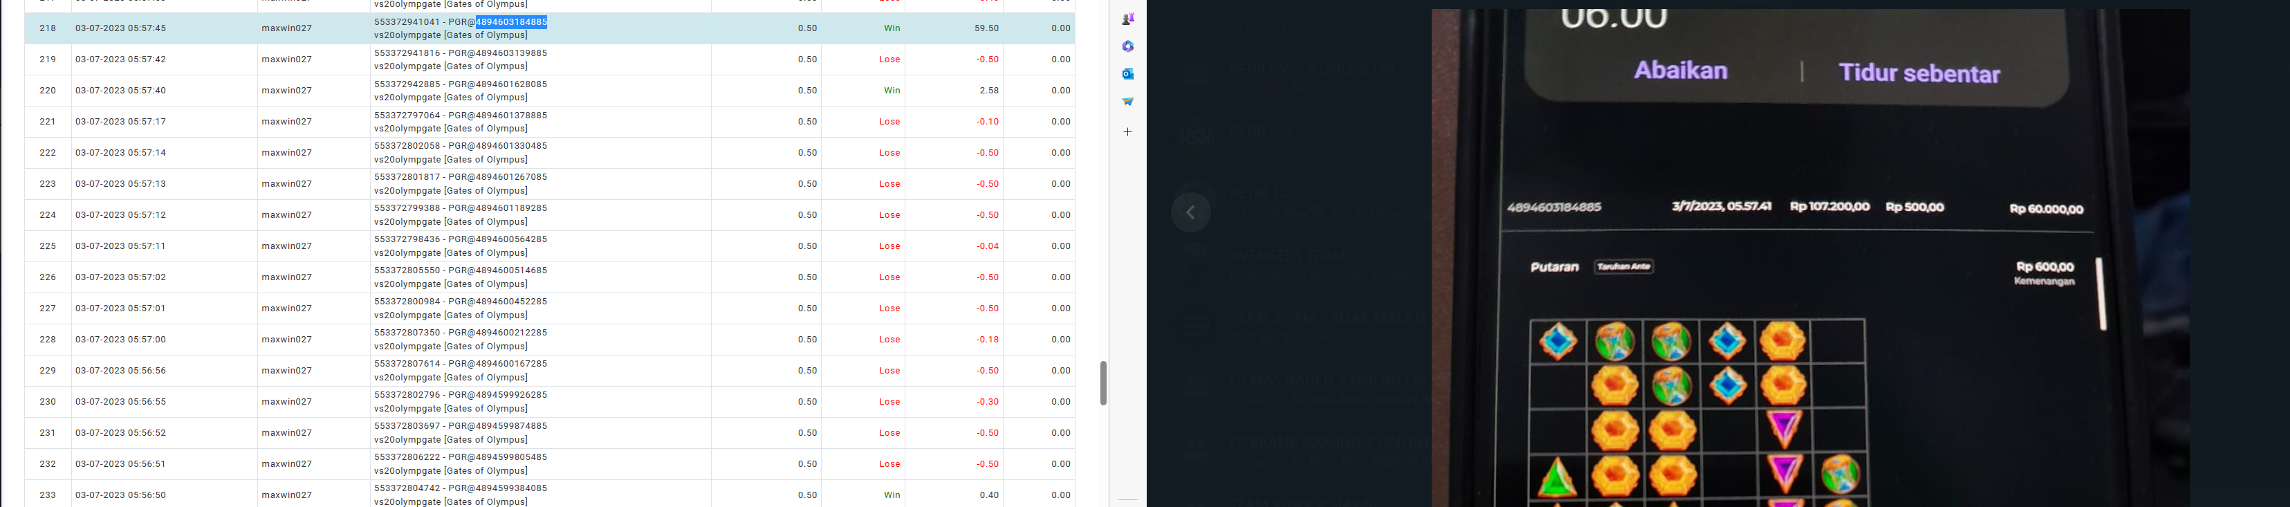Image resolution: width=2290 pixels, height=507 pixels.
Task: Click transaction 553372799388 - PGR@4894601189285
Action: coord(461,208)
